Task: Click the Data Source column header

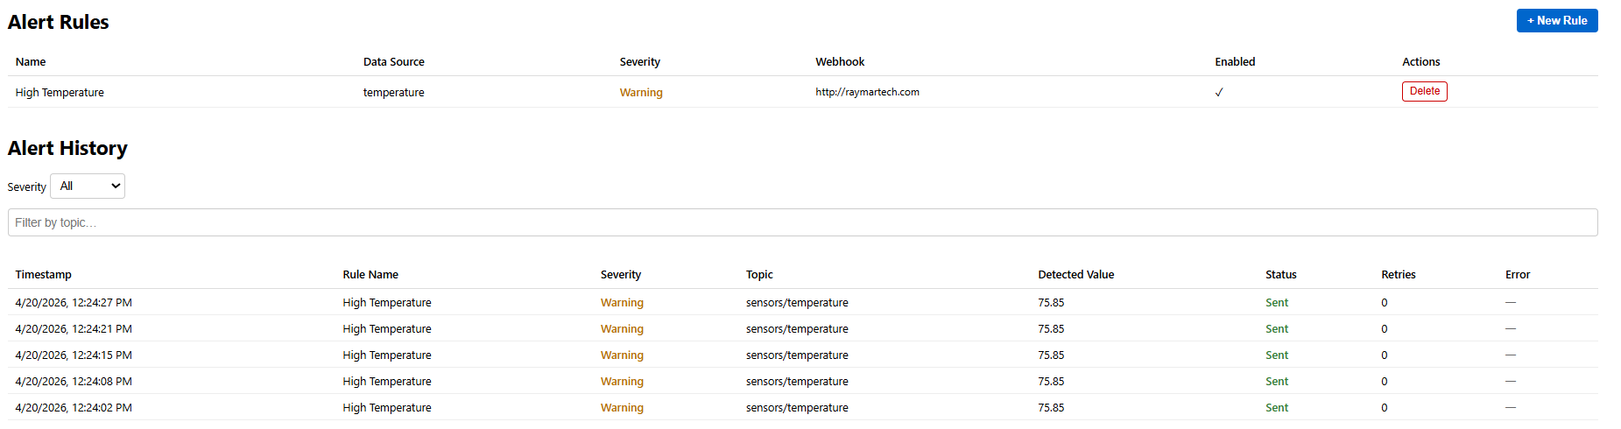Action: pyautogui.click(x=393, y=62)
